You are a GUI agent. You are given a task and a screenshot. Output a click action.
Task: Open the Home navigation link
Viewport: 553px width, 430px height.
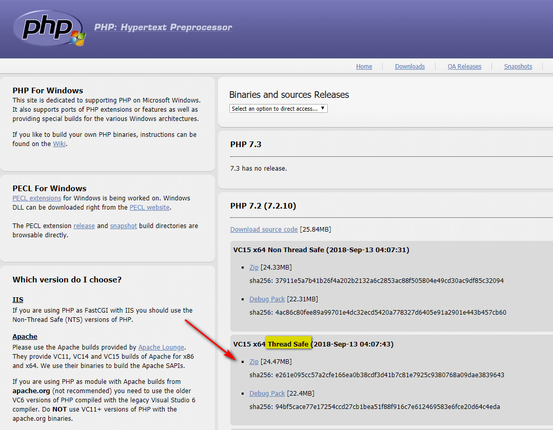(x=364, y=67)
